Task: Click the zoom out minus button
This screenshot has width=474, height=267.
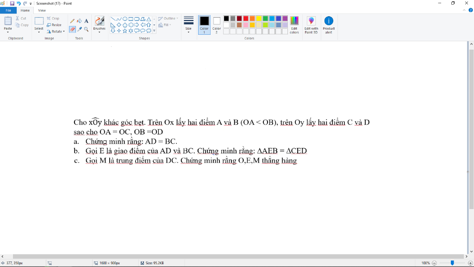Action: click(434, 263)
